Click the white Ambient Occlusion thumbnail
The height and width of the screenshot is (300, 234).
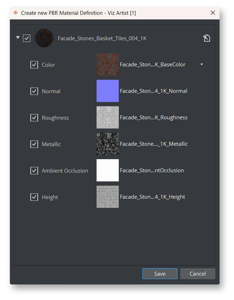[x=107, y=170]
